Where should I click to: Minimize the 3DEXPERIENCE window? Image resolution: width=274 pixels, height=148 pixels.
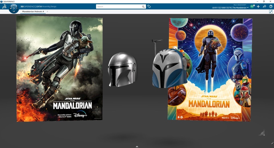(257, 1)
